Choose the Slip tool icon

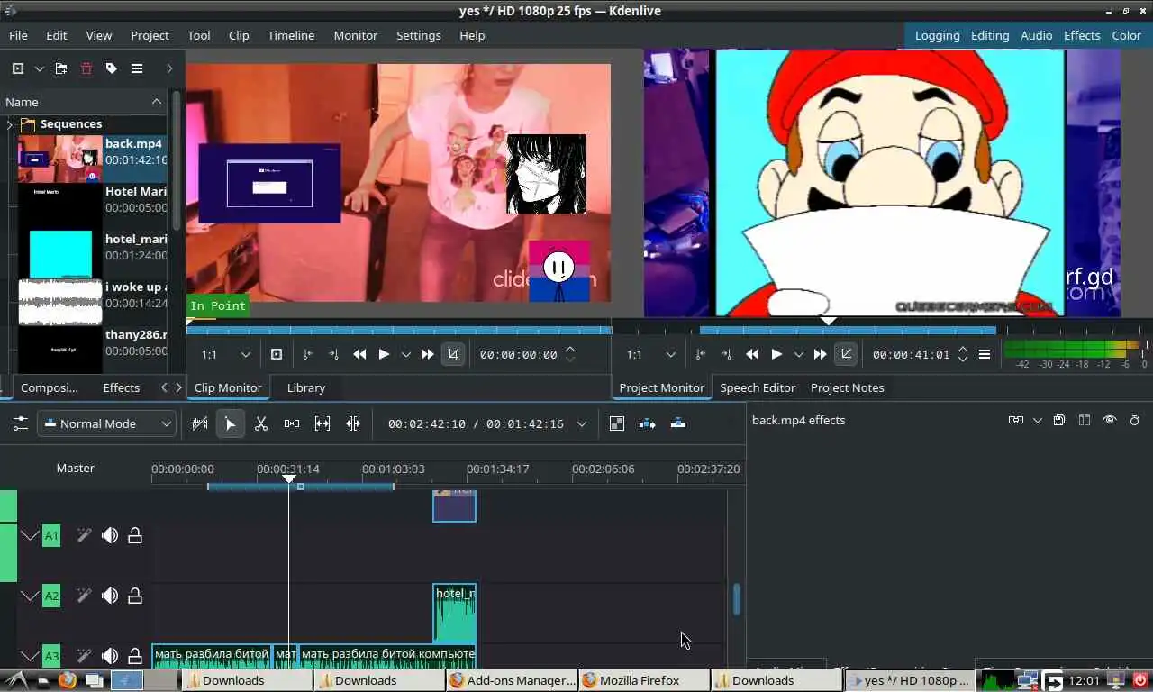tap(322, 423)
